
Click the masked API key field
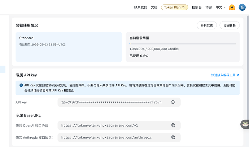click(x=119, y=102)
